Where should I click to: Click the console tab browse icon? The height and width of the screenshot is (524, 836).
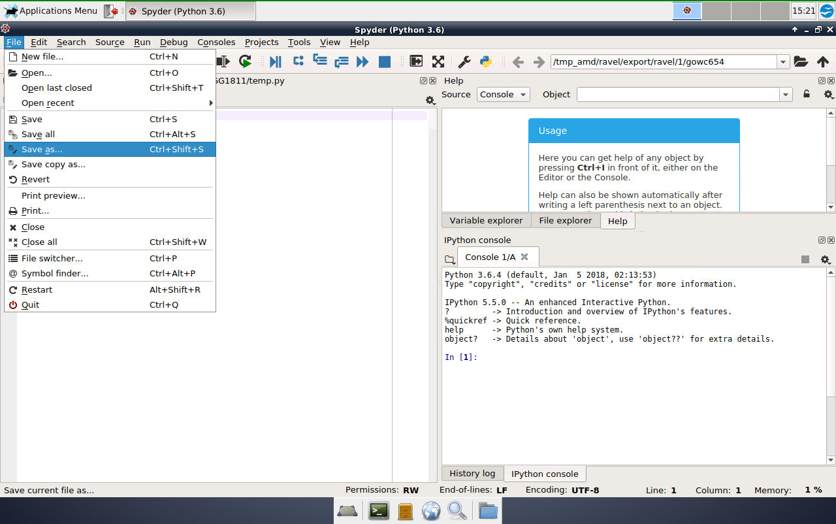pos(449,259)
